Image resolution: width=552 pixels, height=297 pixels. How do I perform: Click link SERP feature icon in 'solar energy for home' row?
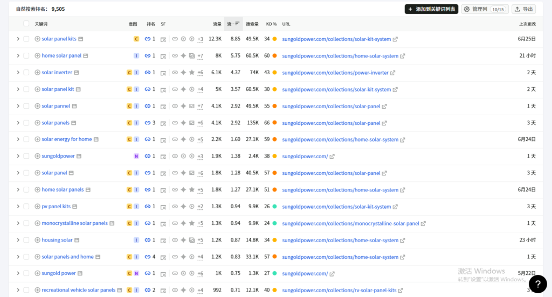175,139
